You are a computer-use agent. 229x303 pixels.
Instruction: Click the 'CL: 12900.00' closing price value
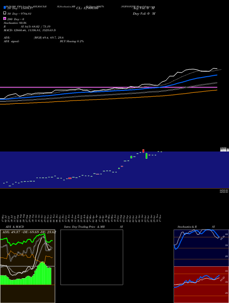[x=87, y=8]
